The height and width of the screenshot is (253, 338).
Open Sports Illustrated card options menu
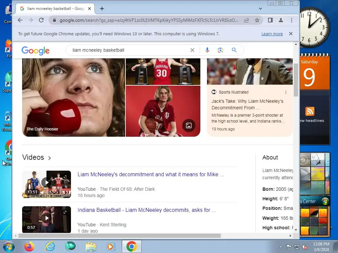point(286,92)
